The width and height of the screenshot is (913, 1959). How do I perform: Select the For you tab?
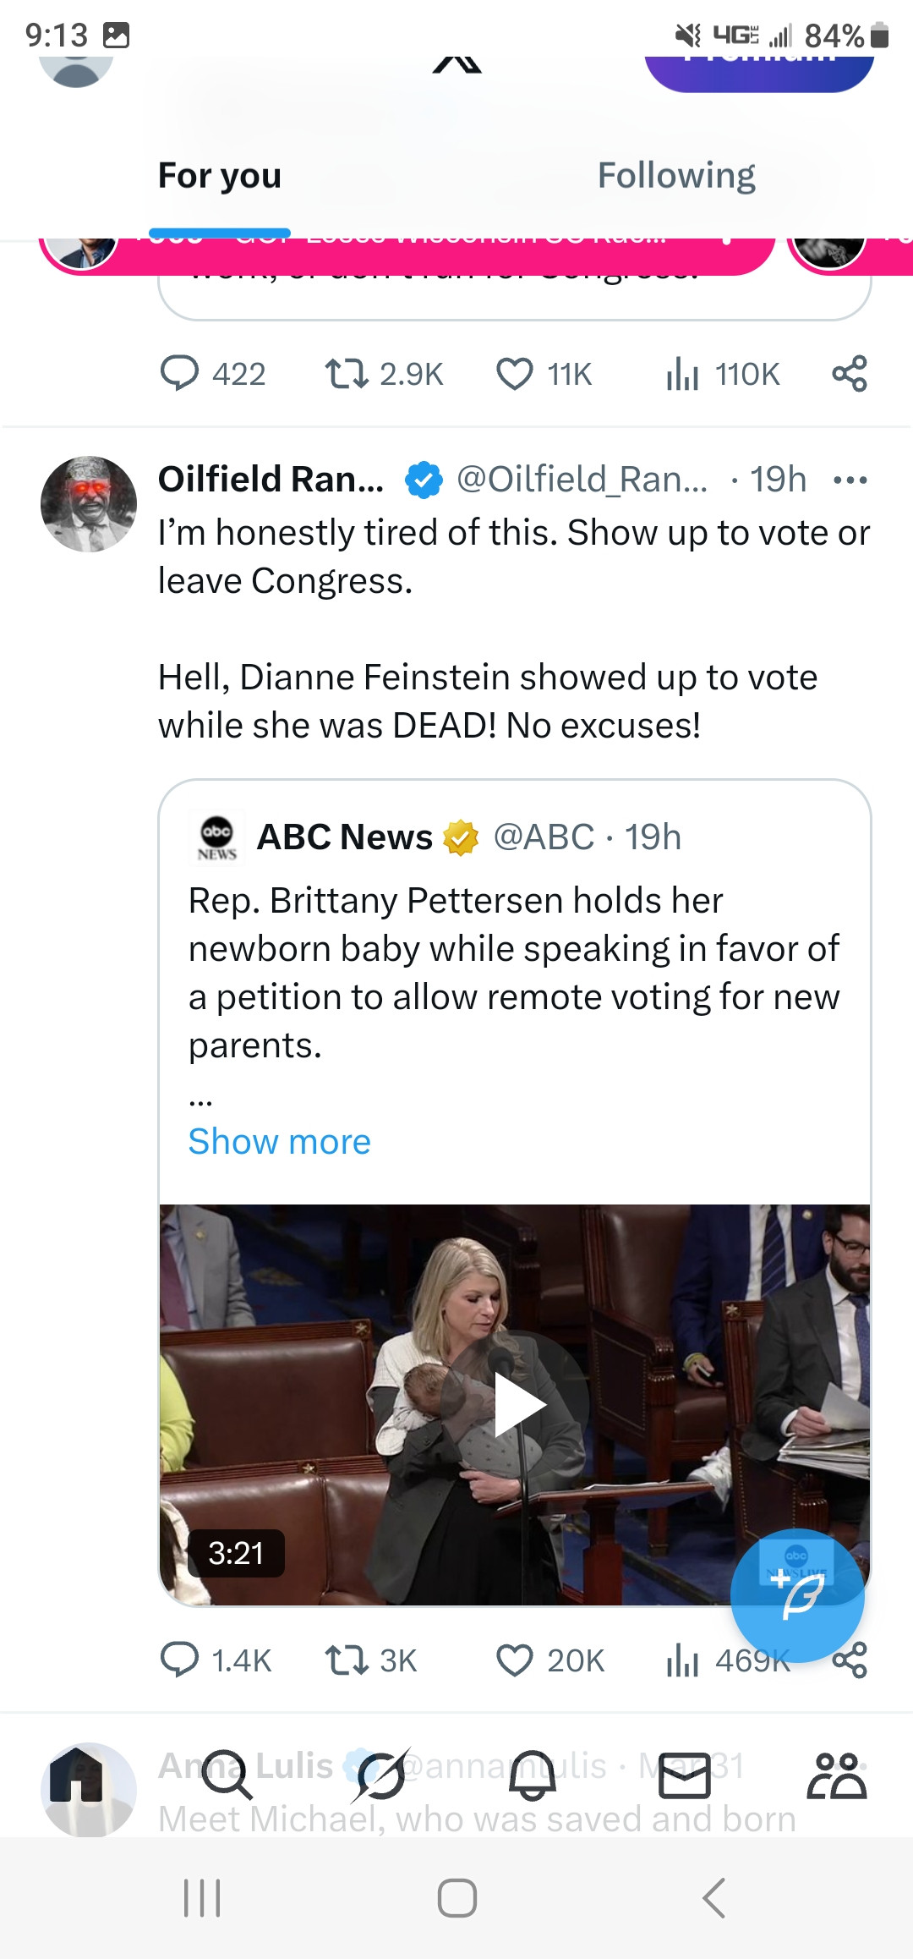220,176
